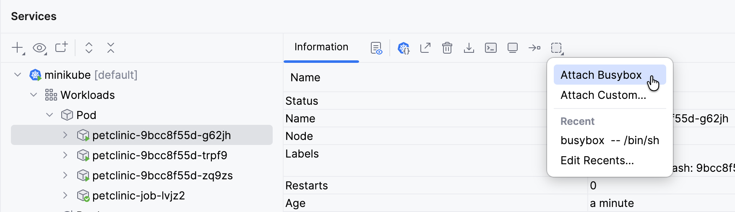Click the Expand All icon
The image size is (735, 212).
click(x=89, y=48)
